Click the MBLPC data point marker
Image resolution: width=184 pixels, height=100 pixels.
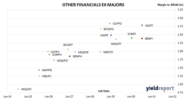tap(39, 76)
